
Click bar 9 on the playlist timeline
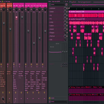99,9
